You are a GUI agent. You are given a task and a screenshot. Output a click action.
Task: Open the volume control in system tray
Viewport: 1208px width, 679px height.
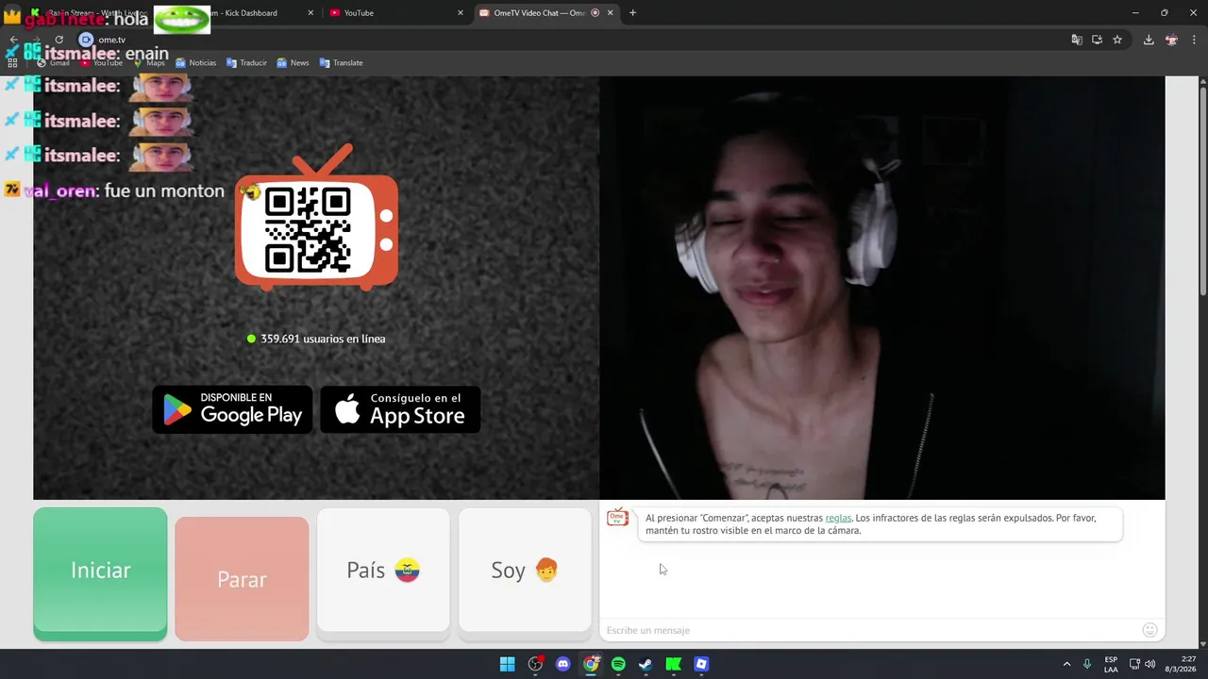(1149, 664)
